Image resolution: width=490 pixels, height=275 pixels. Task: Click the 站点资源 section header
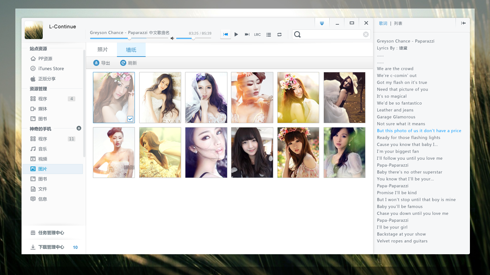[38, 49]
